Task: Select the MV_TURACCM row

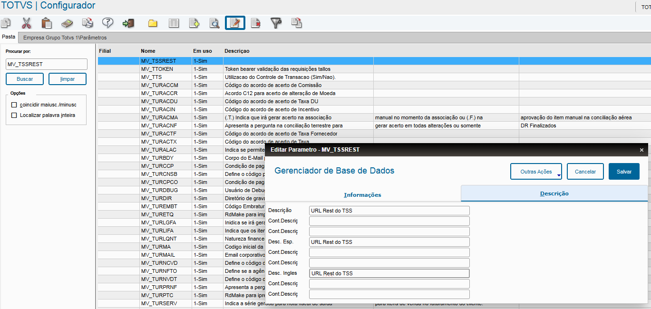Action: pos(374,85)
